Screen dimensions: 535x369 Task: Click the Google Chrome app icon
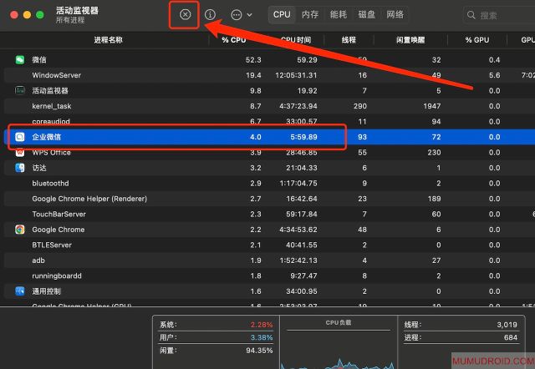click(x=20, y=230)
